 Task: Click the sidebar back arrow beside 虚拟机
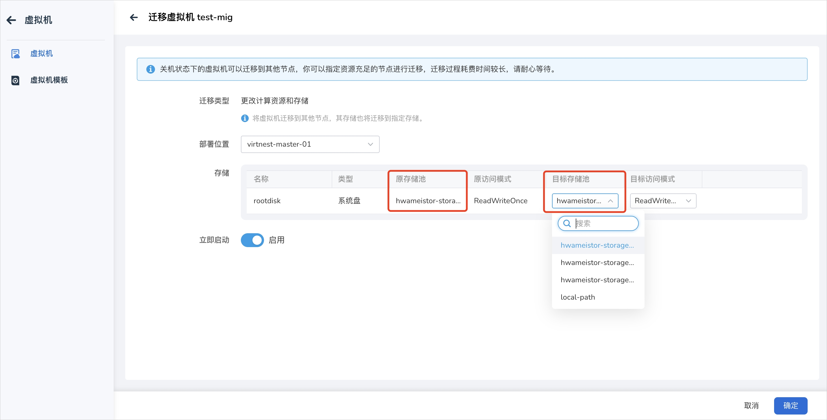tap(11, 20)
